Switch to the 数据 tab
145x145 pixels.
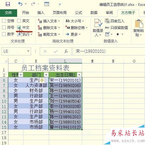point(94,13)
